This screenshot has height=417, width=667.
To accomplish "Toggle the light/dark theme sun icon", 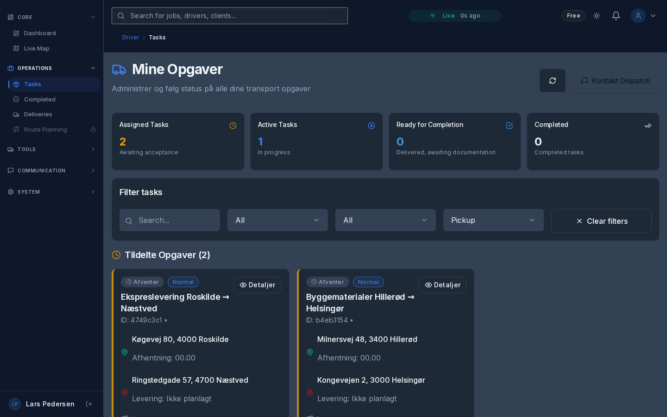I will point(597,16).
